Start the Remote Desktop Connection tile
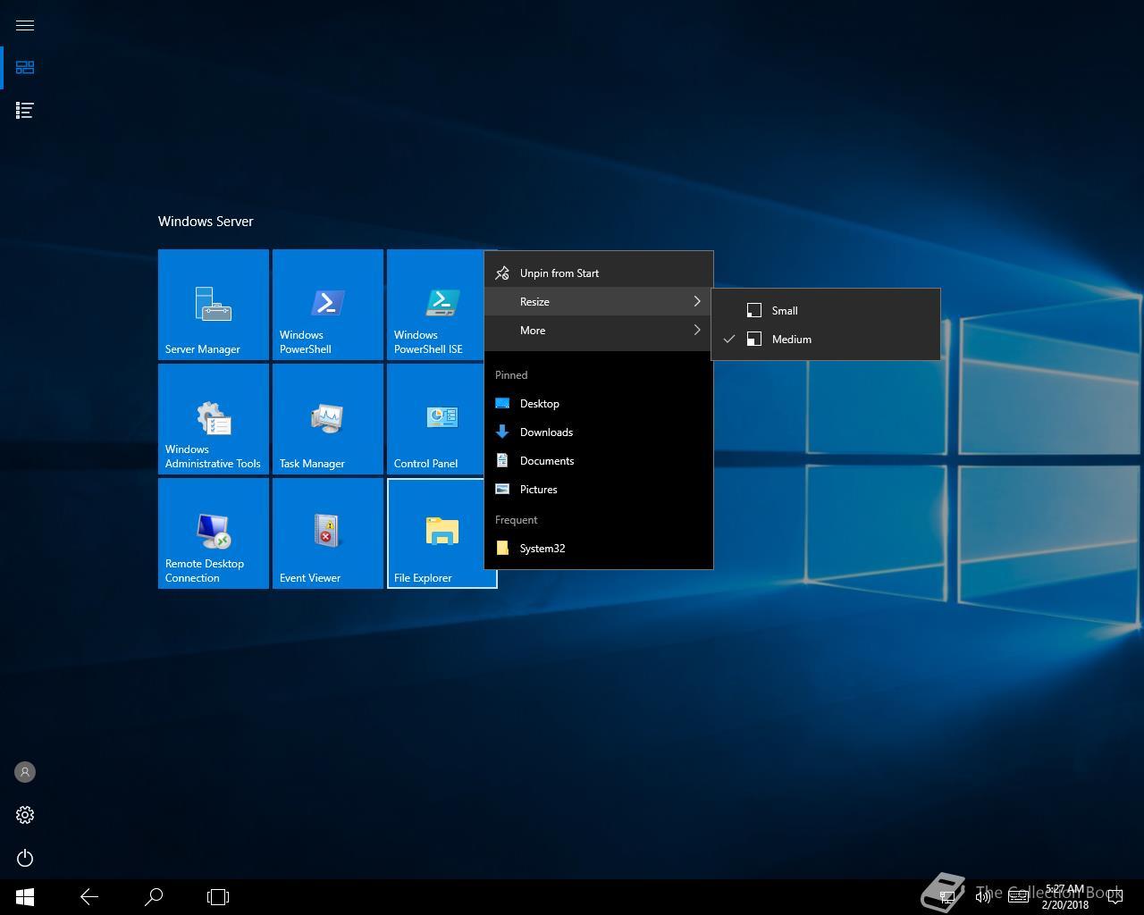The image size is (1144, 915). (213, 533)
